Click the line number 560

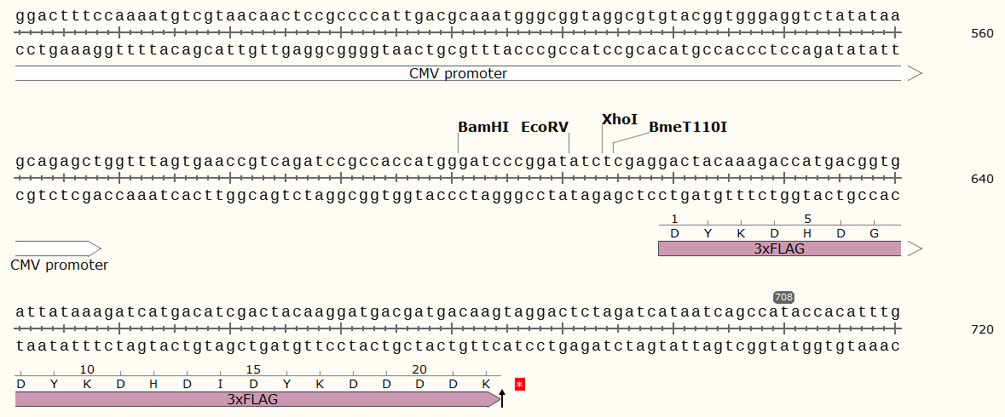[982, 34]
